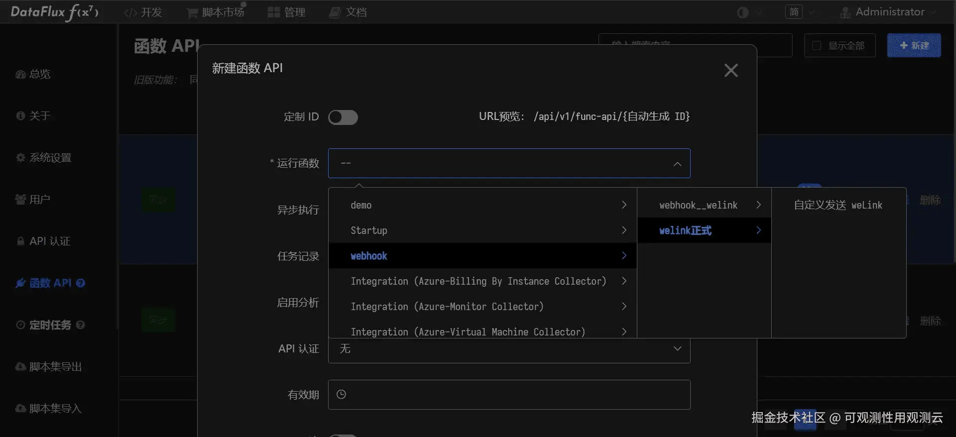Click the DataFlux f(x) logo

(55, 12)
